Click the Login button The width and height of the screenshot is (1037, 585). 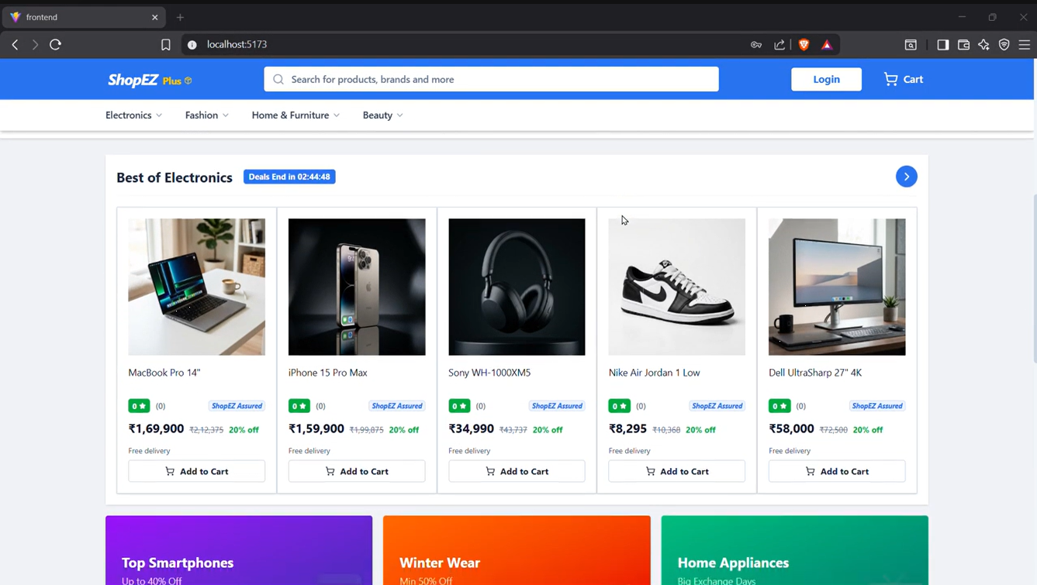826,79
